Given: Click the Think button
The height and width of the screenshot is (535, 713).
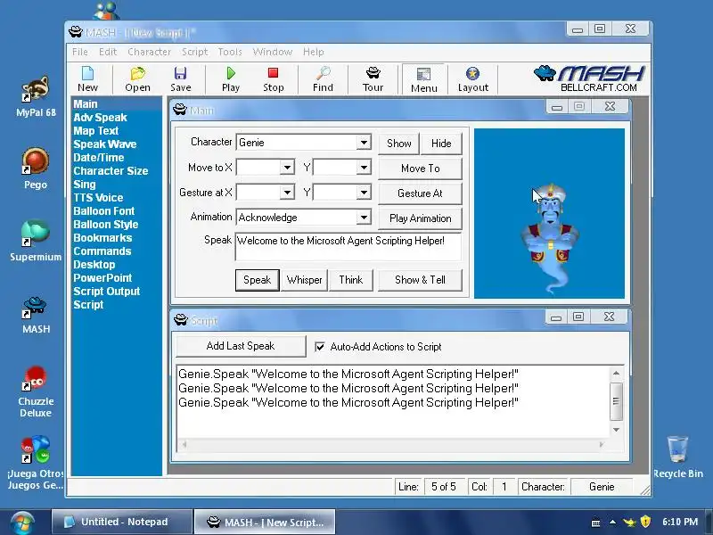Looking at the screenshot, I should 350,280.
